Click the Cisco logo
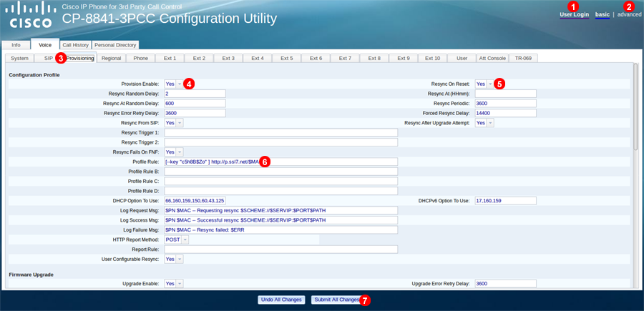Image resolution: width=644 pixels, height=311 pixels. point(31,15)
